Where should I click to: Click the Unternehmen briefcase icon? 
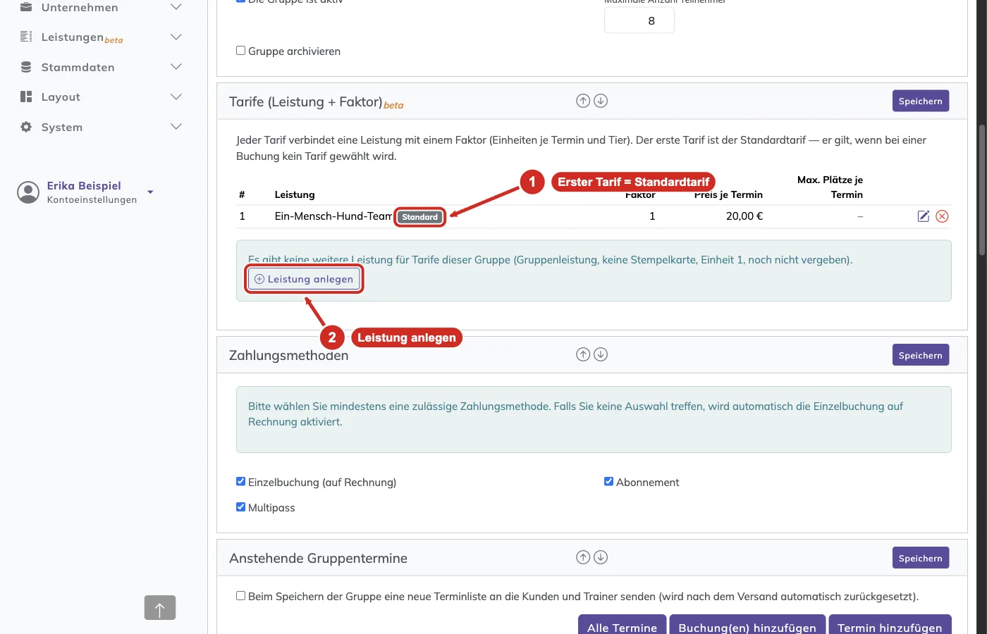(x=26, y=7)
